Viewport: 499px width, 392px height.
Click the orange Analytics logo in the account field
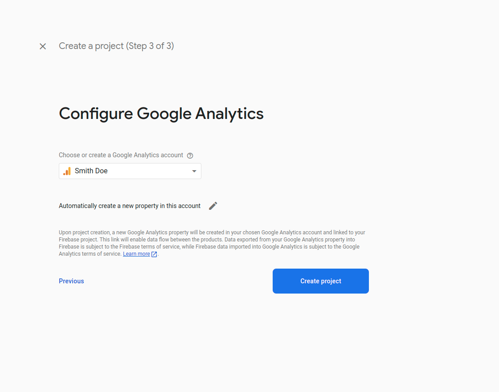tap(67, 171)
